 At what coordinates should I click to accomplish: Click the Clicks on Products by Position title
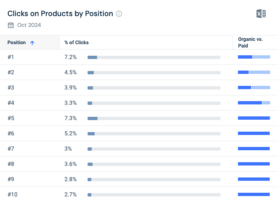[x=60, y=14]
